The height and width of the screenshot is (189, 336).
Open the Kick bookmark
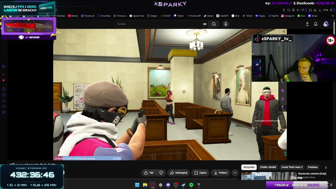pos(301,16)
